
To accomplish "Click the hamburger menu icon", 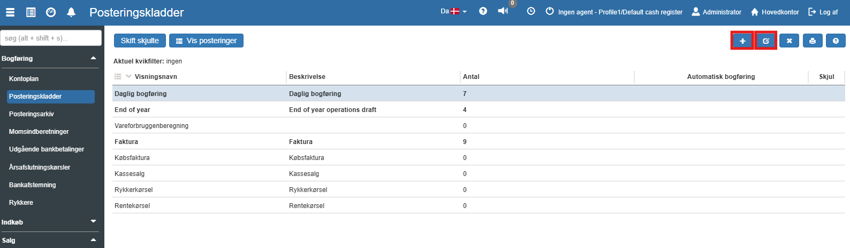I will click(x=10, y=12).
